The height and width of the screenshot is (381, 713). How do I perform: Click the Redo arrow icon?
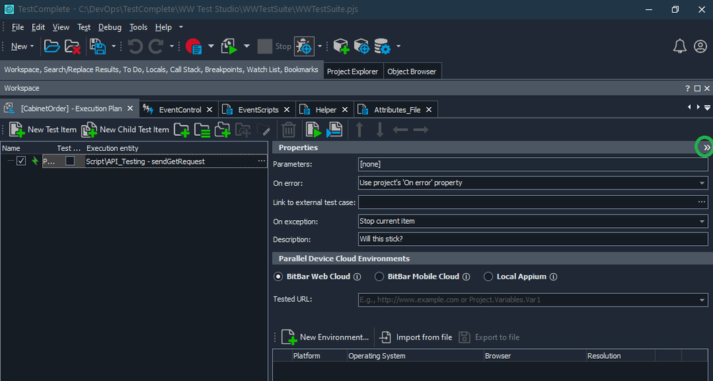(156, 46)
